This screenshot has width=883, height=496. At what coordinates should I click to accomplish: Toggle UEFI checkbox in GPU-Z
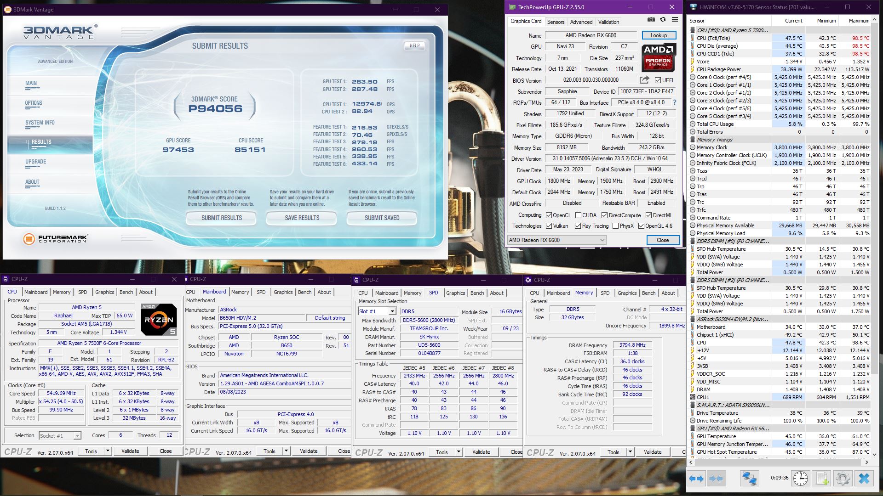pyautogui.click(x=658, y=80)
